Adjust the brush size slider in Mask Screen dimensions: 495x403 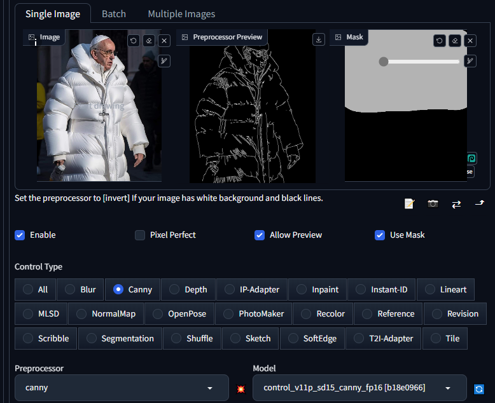[421, 62]
